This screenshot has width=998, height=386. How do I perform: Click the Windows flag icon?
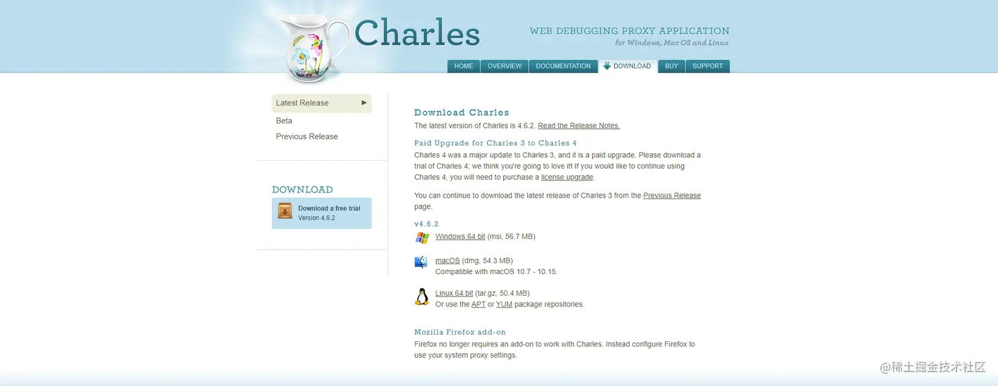pos(422,238)
